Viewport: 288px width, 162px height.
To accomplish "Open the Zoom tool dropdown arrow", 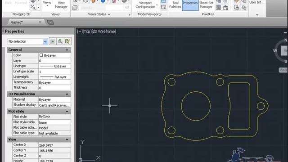I will click(38, 8).
